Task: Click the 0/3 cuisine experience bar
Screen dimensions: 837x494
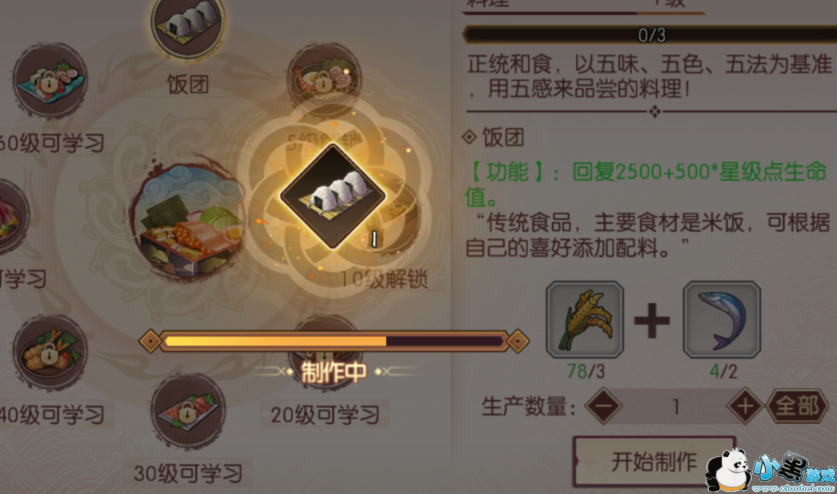Action: pos(651,34)
